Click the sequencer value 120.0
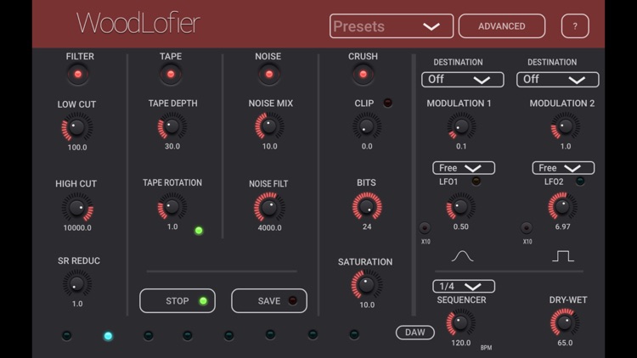637x358 pixels. [460, 343]
